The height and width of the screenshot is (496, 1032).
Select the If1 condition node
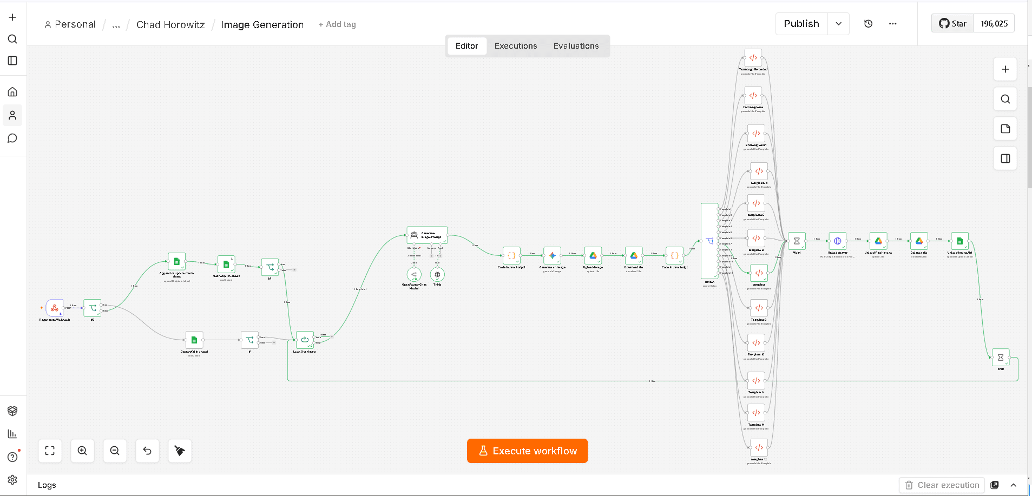pyautogui.click(x=270, y=267)
